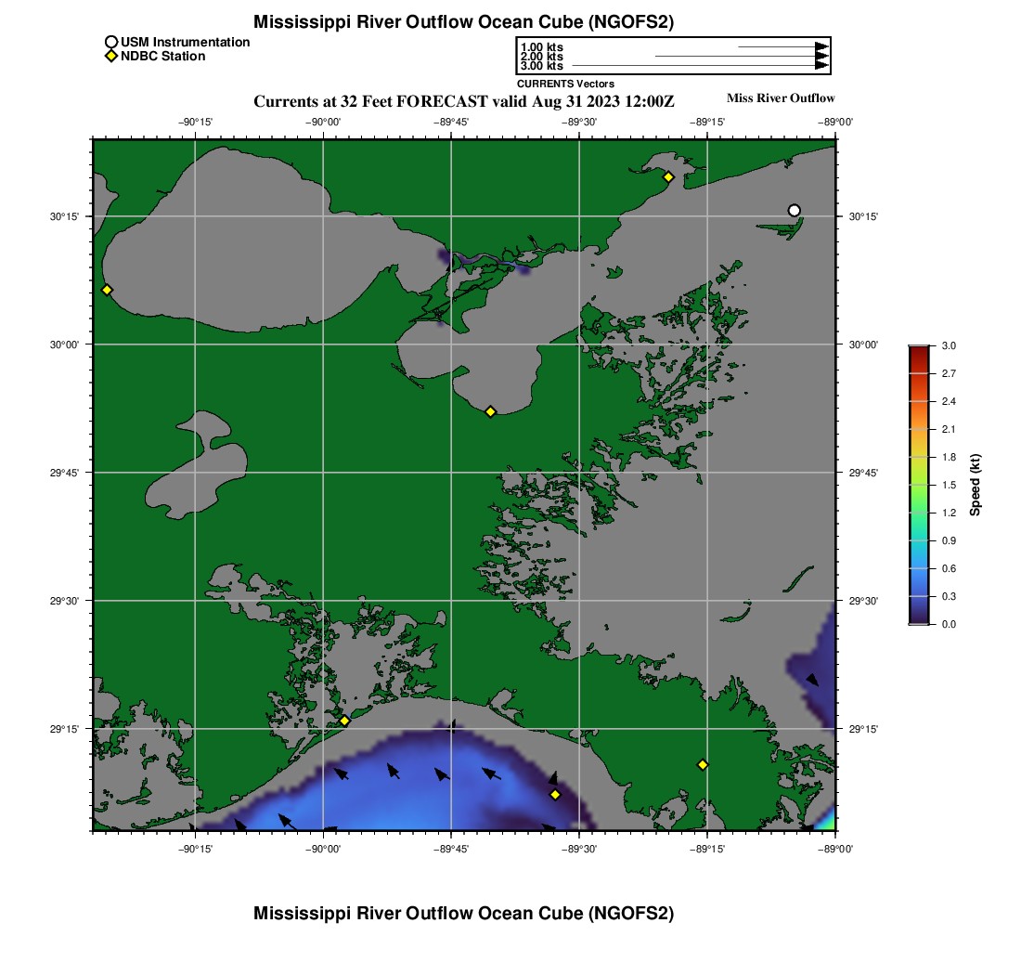1021x975 pixels.
Task: Select the 2.00 kts legend label
Action: click(x=541, y=57)
